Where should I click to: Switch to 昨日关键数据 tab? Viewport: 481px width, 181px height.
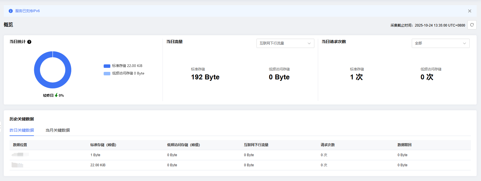pos(22,130)
